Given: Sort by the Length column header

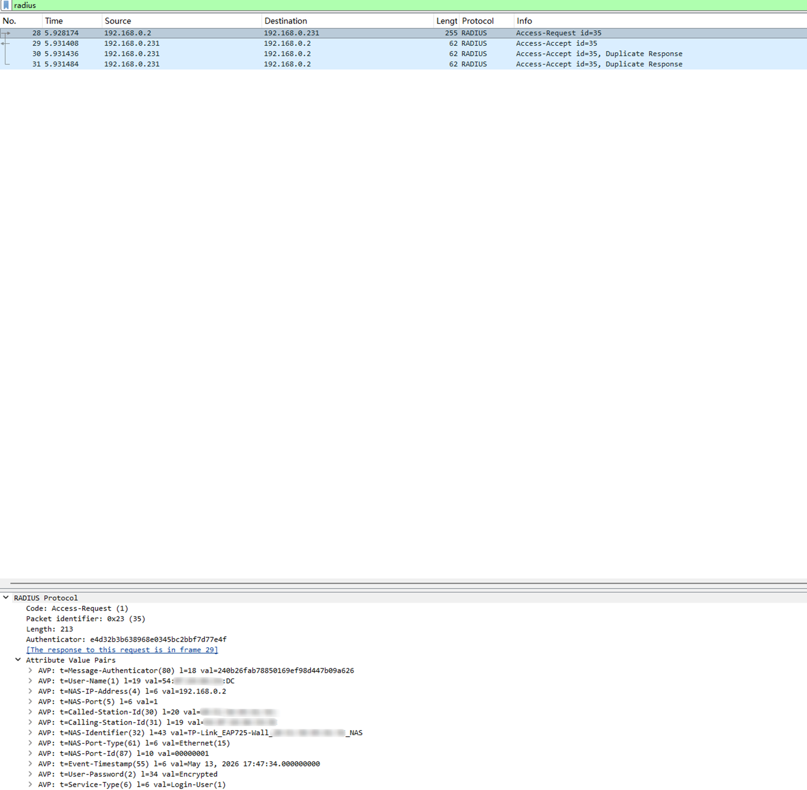Looking at the screenshot, I should pyautogui.click(x=446, y=21).
